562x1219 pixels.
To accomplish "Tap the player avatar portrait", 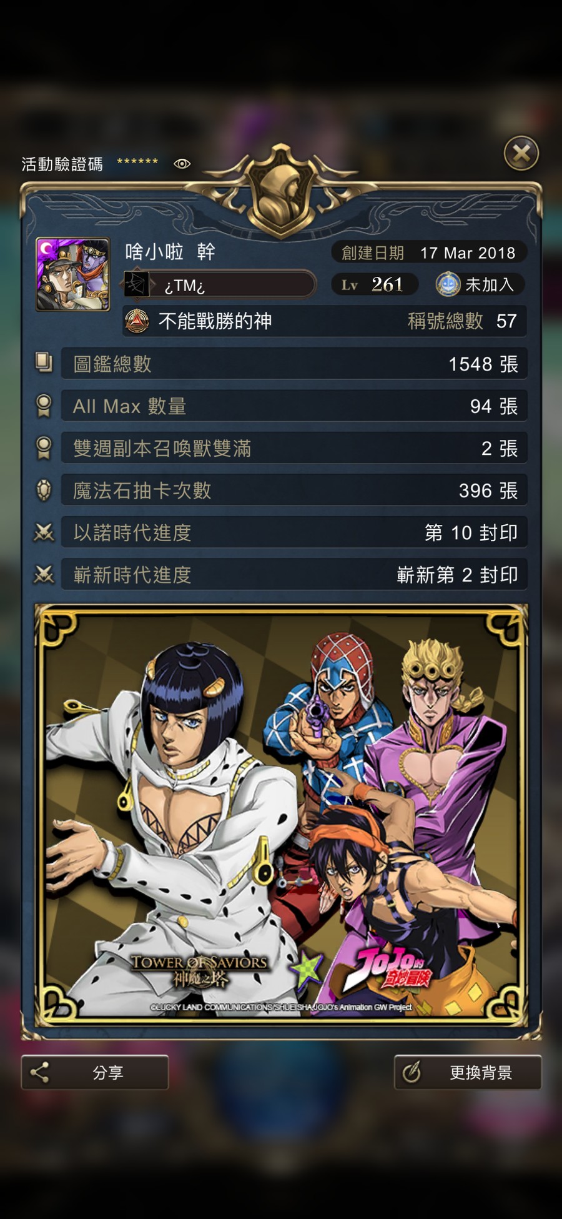I will (x=73, y=274).
